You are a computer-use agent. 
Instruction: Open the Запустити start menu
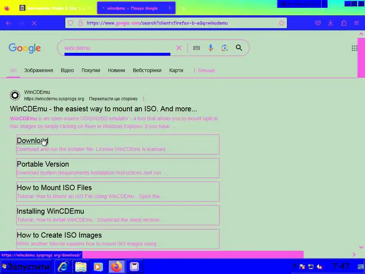pos(26,267)
